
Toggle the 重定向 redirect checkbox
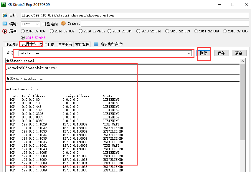point(44,24)
